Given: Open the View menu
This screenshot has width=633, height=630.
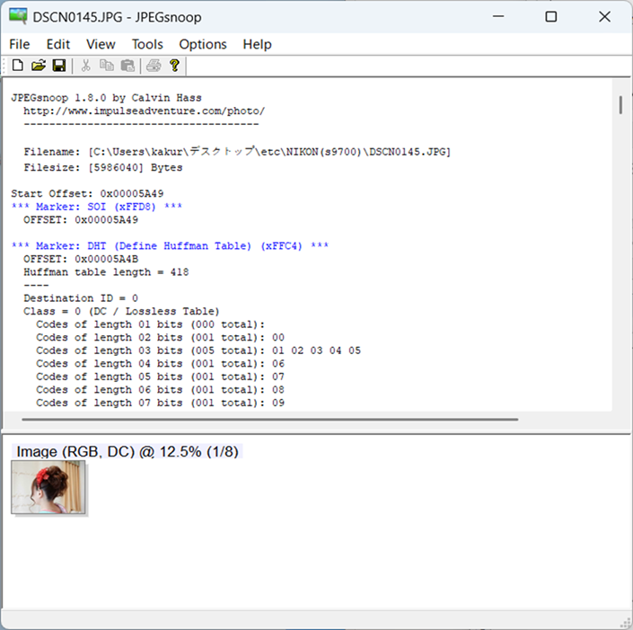Looking at the screenshot, I should [101, 44].
